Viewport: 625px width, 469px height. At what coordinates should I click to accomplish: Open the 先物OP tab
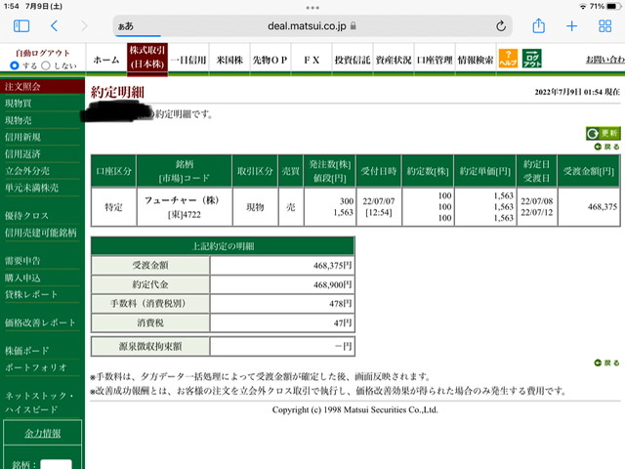[x=271, y=60]
